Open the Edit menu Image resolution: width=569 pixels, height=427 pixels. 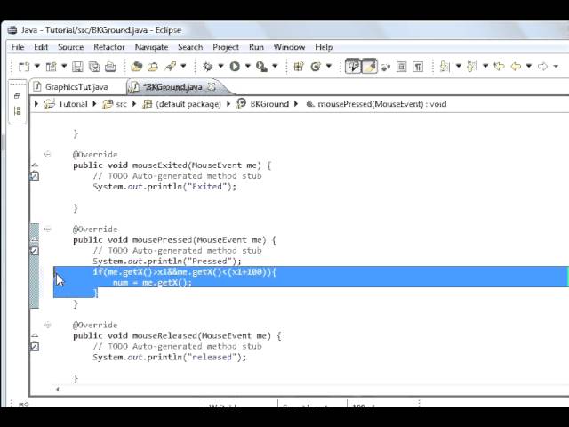pos(41,47)
